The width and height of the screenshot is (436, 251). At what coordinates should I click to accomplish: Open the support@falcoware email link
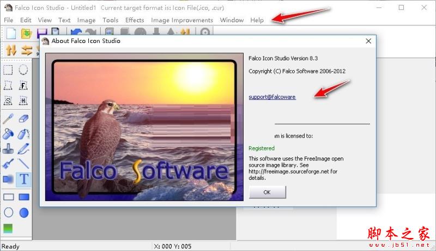click(272, 97)
